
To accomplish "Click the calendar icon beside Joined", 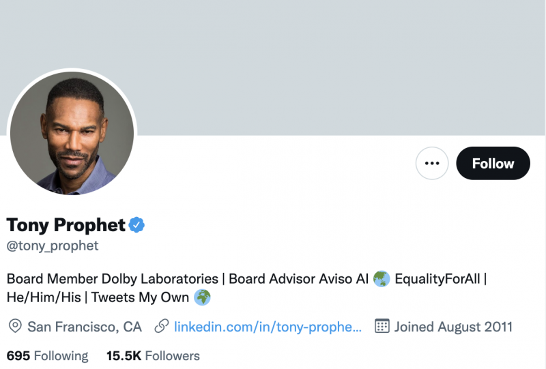I will [x=382, y=327].
